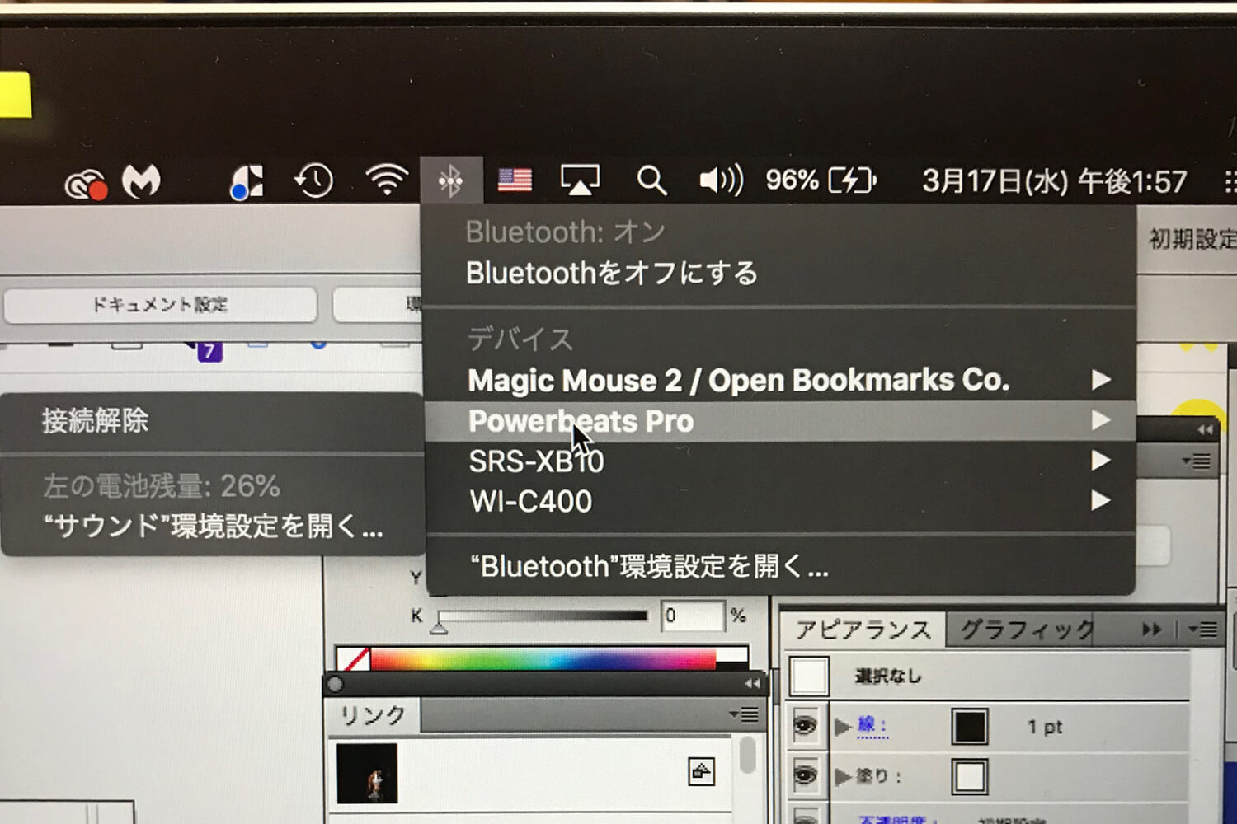Open the US flag input source menu
The image size is (1237, 824).
(x=515, y=180)
